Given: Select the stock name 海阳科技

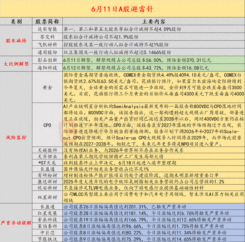Looking at the screenshot, I should (47, 68).
